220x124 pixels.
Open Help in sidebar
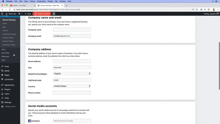[3, 60]
